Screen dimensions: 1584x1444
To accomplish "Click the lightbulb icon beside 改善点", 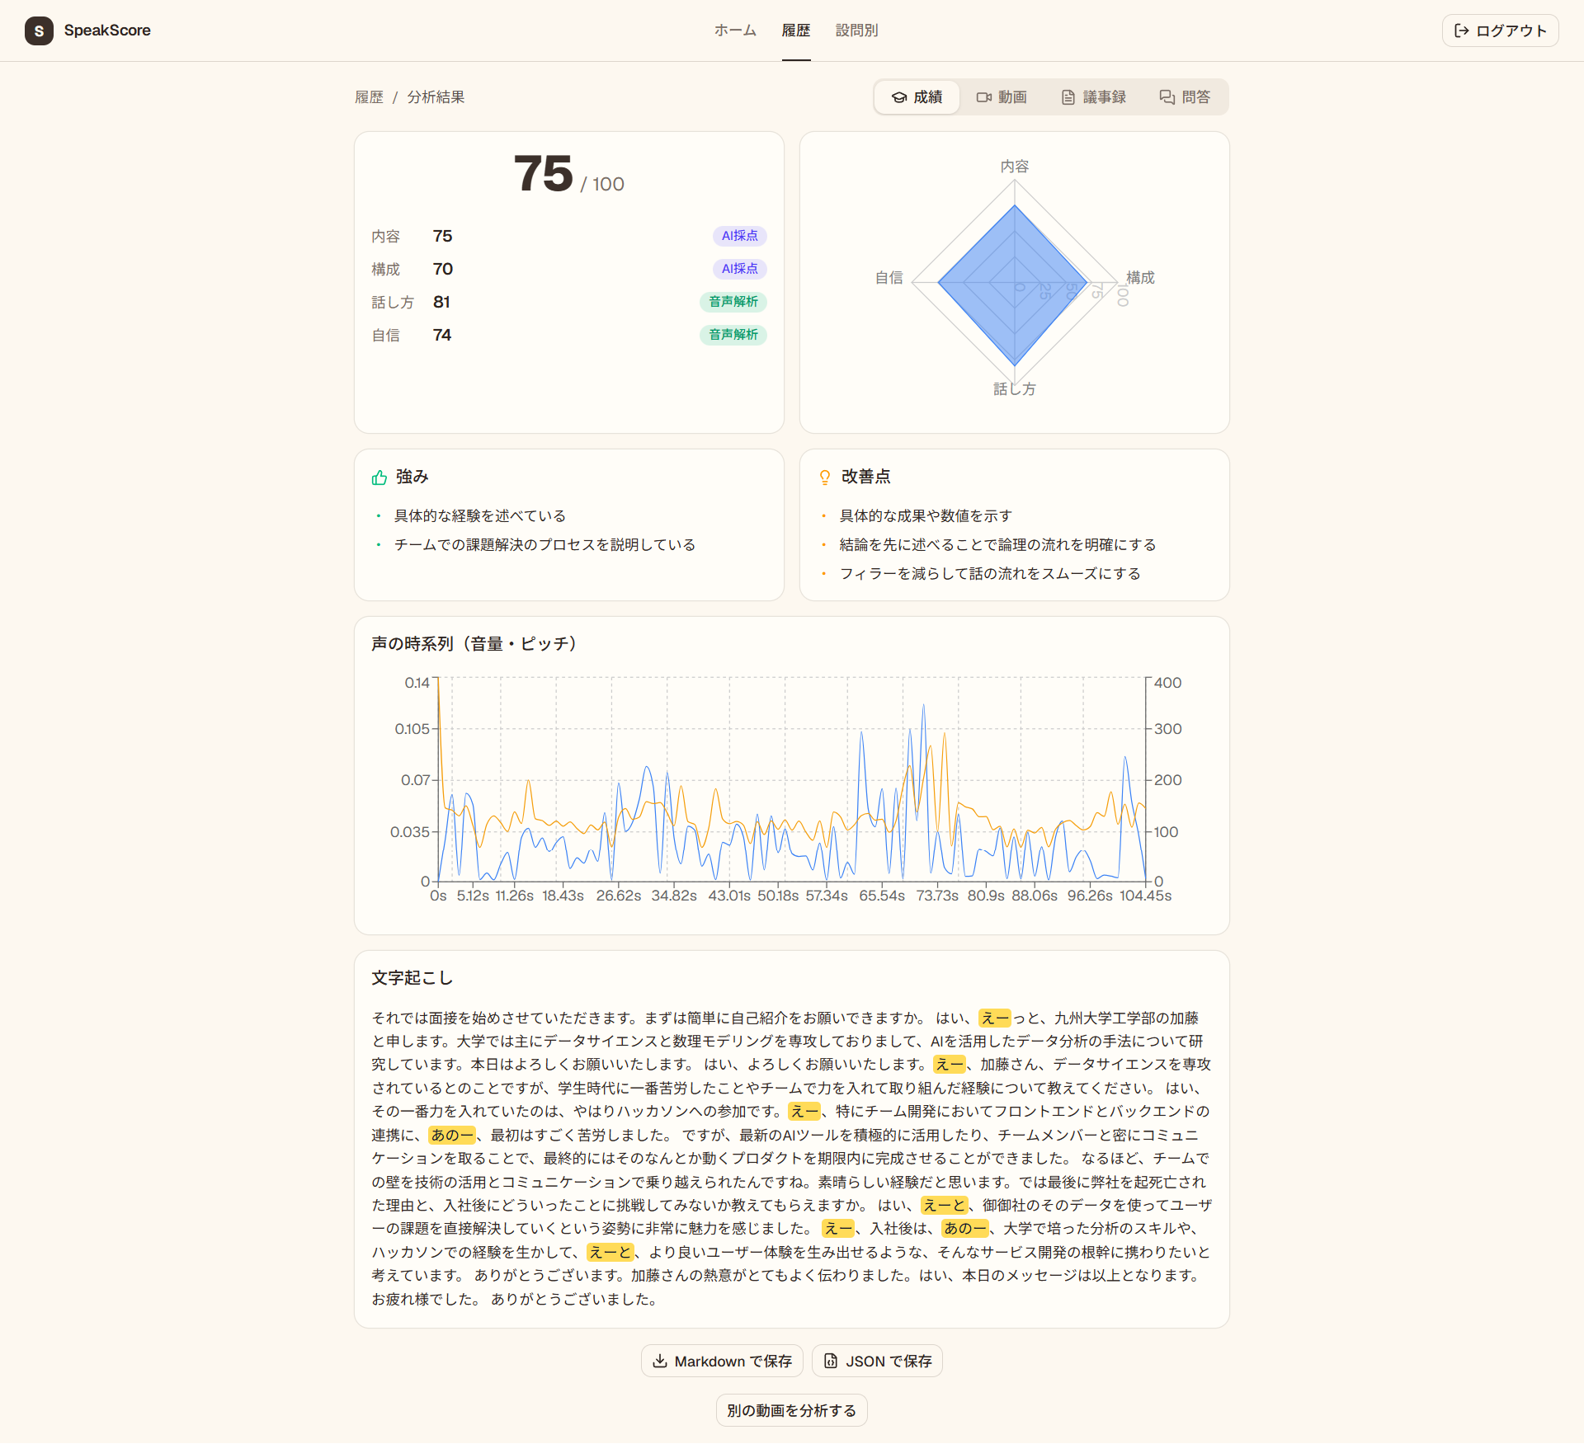I will point(825,477).
